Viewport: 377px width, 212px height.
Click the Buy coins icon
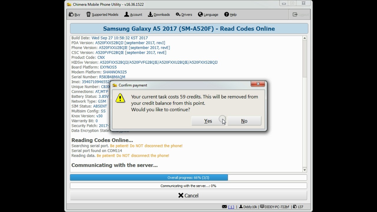coord(71,14)
